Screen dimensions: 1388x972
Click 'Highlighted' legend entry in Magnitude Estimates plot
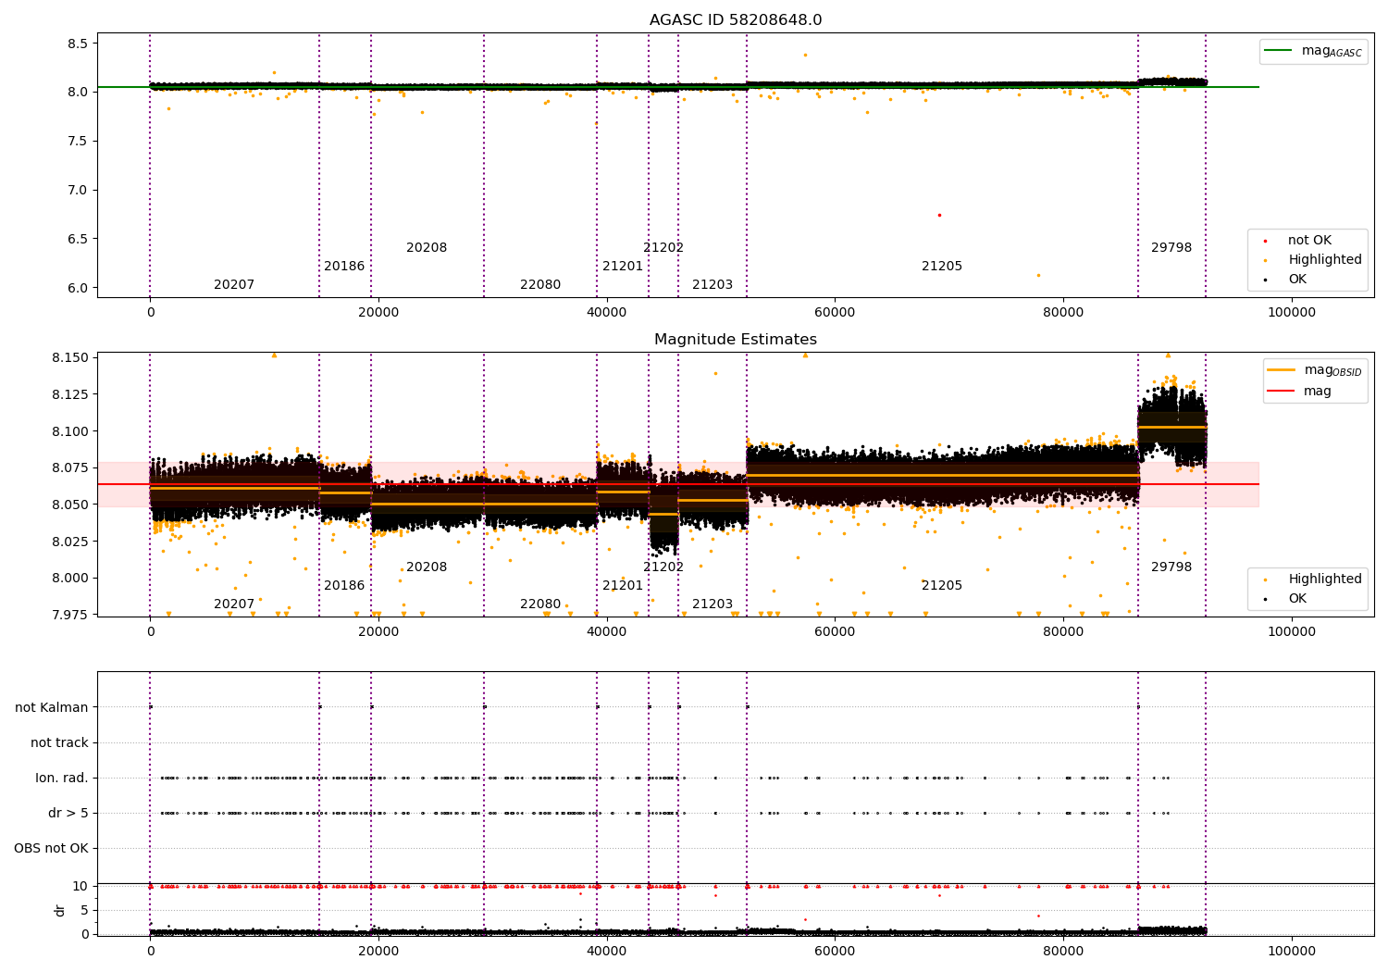point(1325,579)
